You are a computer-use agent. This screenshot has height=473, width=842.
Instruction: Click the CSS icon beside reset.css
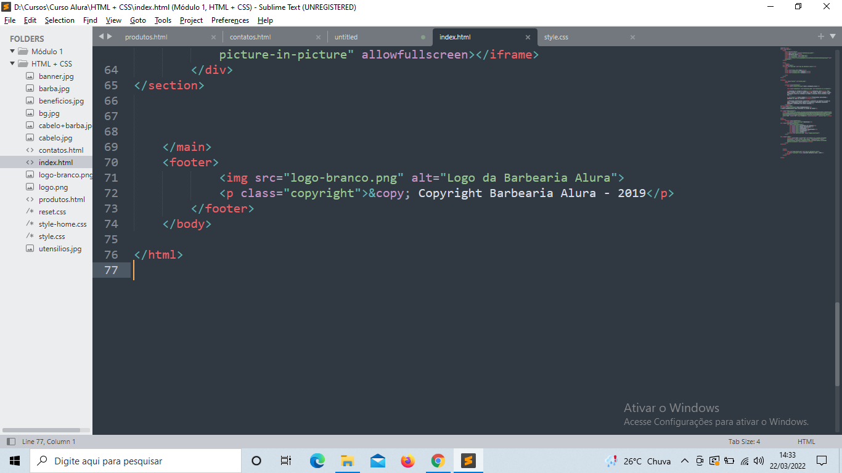click(x=30, y=212)
